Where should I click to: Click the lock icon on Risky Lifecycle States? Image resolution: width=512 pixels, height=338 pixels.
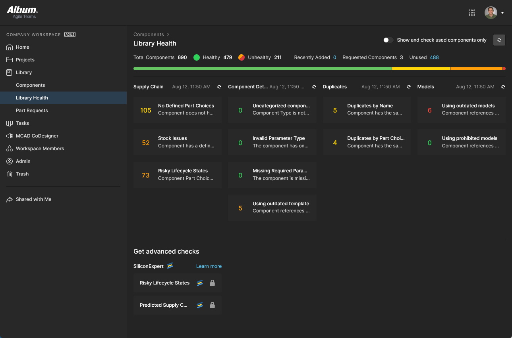click(x=212, y=283)
